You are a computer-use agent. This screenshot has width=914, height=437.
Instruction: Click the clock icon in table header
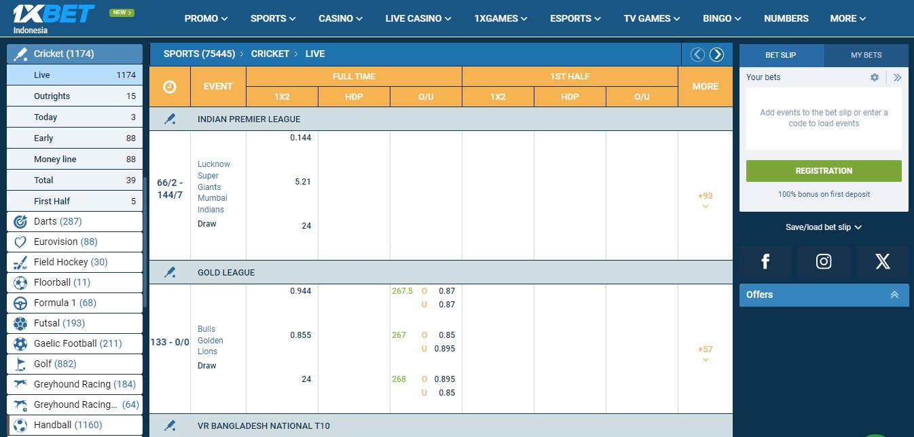point(170,86)
